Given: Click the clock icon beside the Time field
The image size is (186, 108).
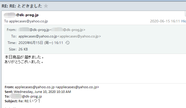Looking at the screenshot, I should click(67, 43).
